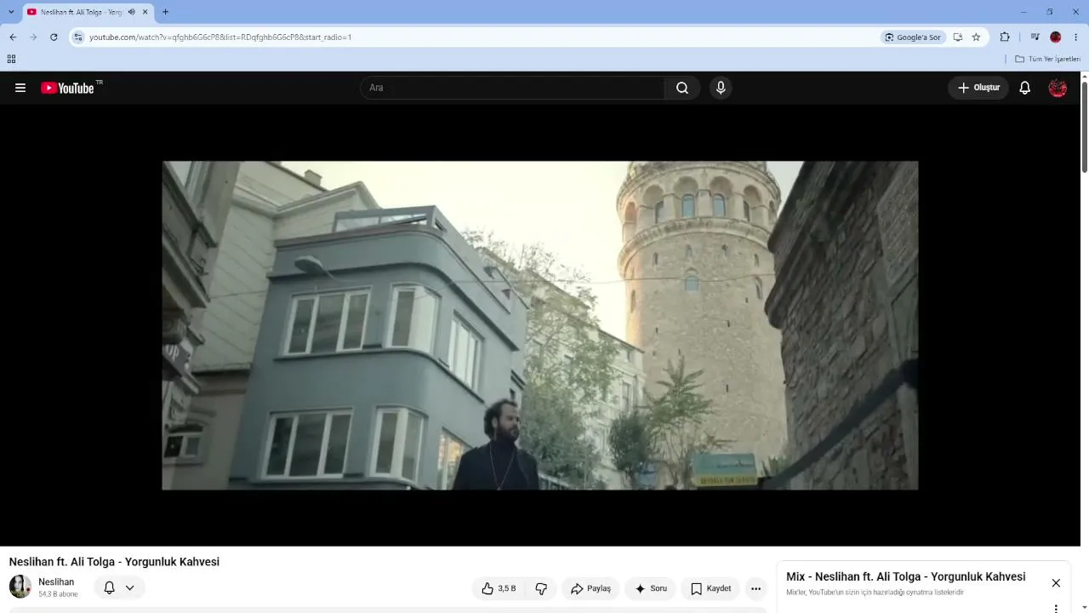
Task: Open Chrome media controls
Action: [x=1035, y=37]
